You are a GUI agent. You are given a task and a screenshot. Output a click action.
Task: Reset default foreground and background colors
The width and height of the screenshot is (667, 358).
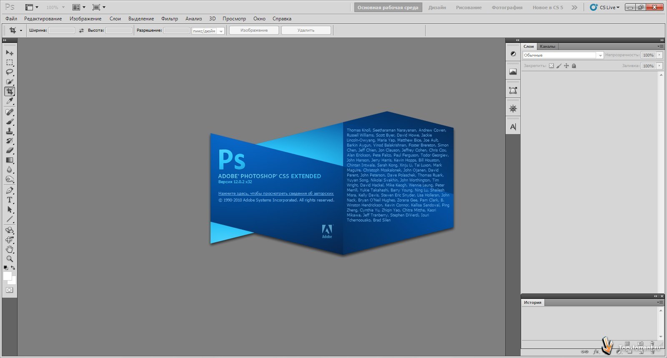[x=6, y=268]
